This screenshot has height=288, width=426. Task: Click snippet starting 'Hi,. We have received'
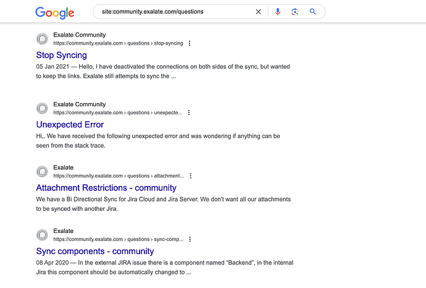(x=158, y=140)
